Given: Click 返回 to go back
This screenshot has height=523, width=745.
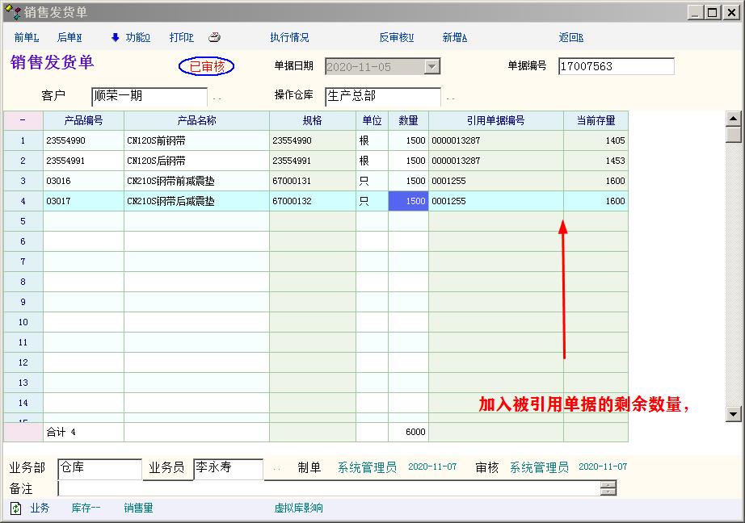Looking at the screenshot, I should tap(570, 37).
